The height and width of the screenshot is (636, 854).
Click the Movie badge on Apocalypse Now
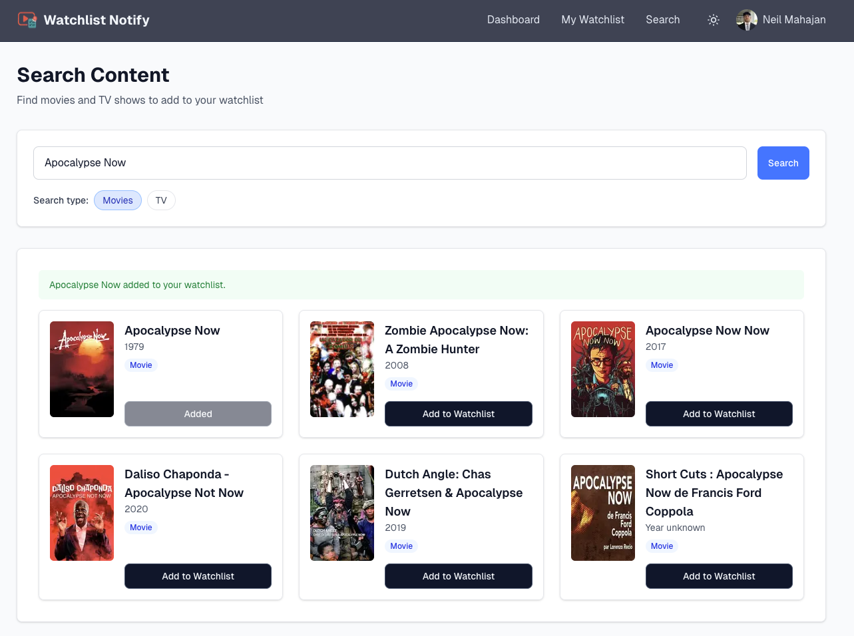(140, 365)
